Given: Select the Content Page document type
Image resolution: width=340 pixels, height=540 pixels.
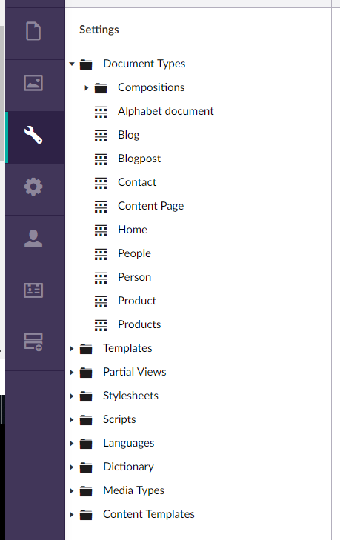Looking at the screenshot, I should point(150,206).
